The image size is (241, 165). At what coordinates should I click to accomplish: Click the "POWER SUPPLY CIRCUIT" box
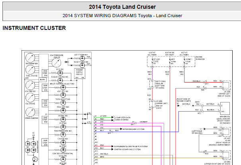[x=79, y=73]
